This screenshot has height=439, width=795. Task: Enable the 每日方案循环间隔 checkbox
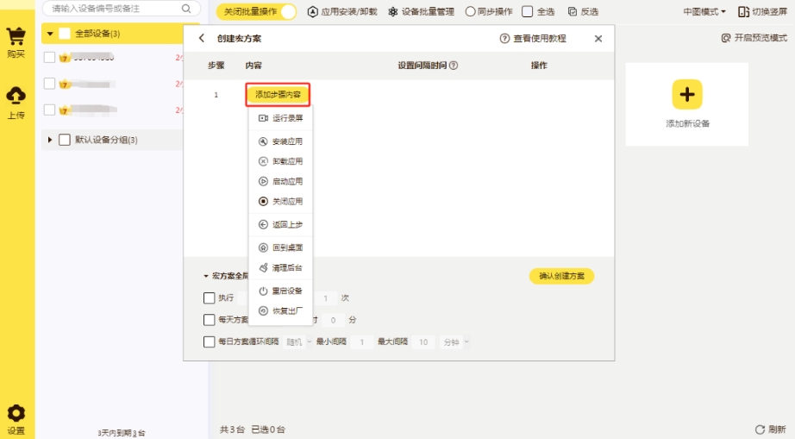tap(209, 342)
